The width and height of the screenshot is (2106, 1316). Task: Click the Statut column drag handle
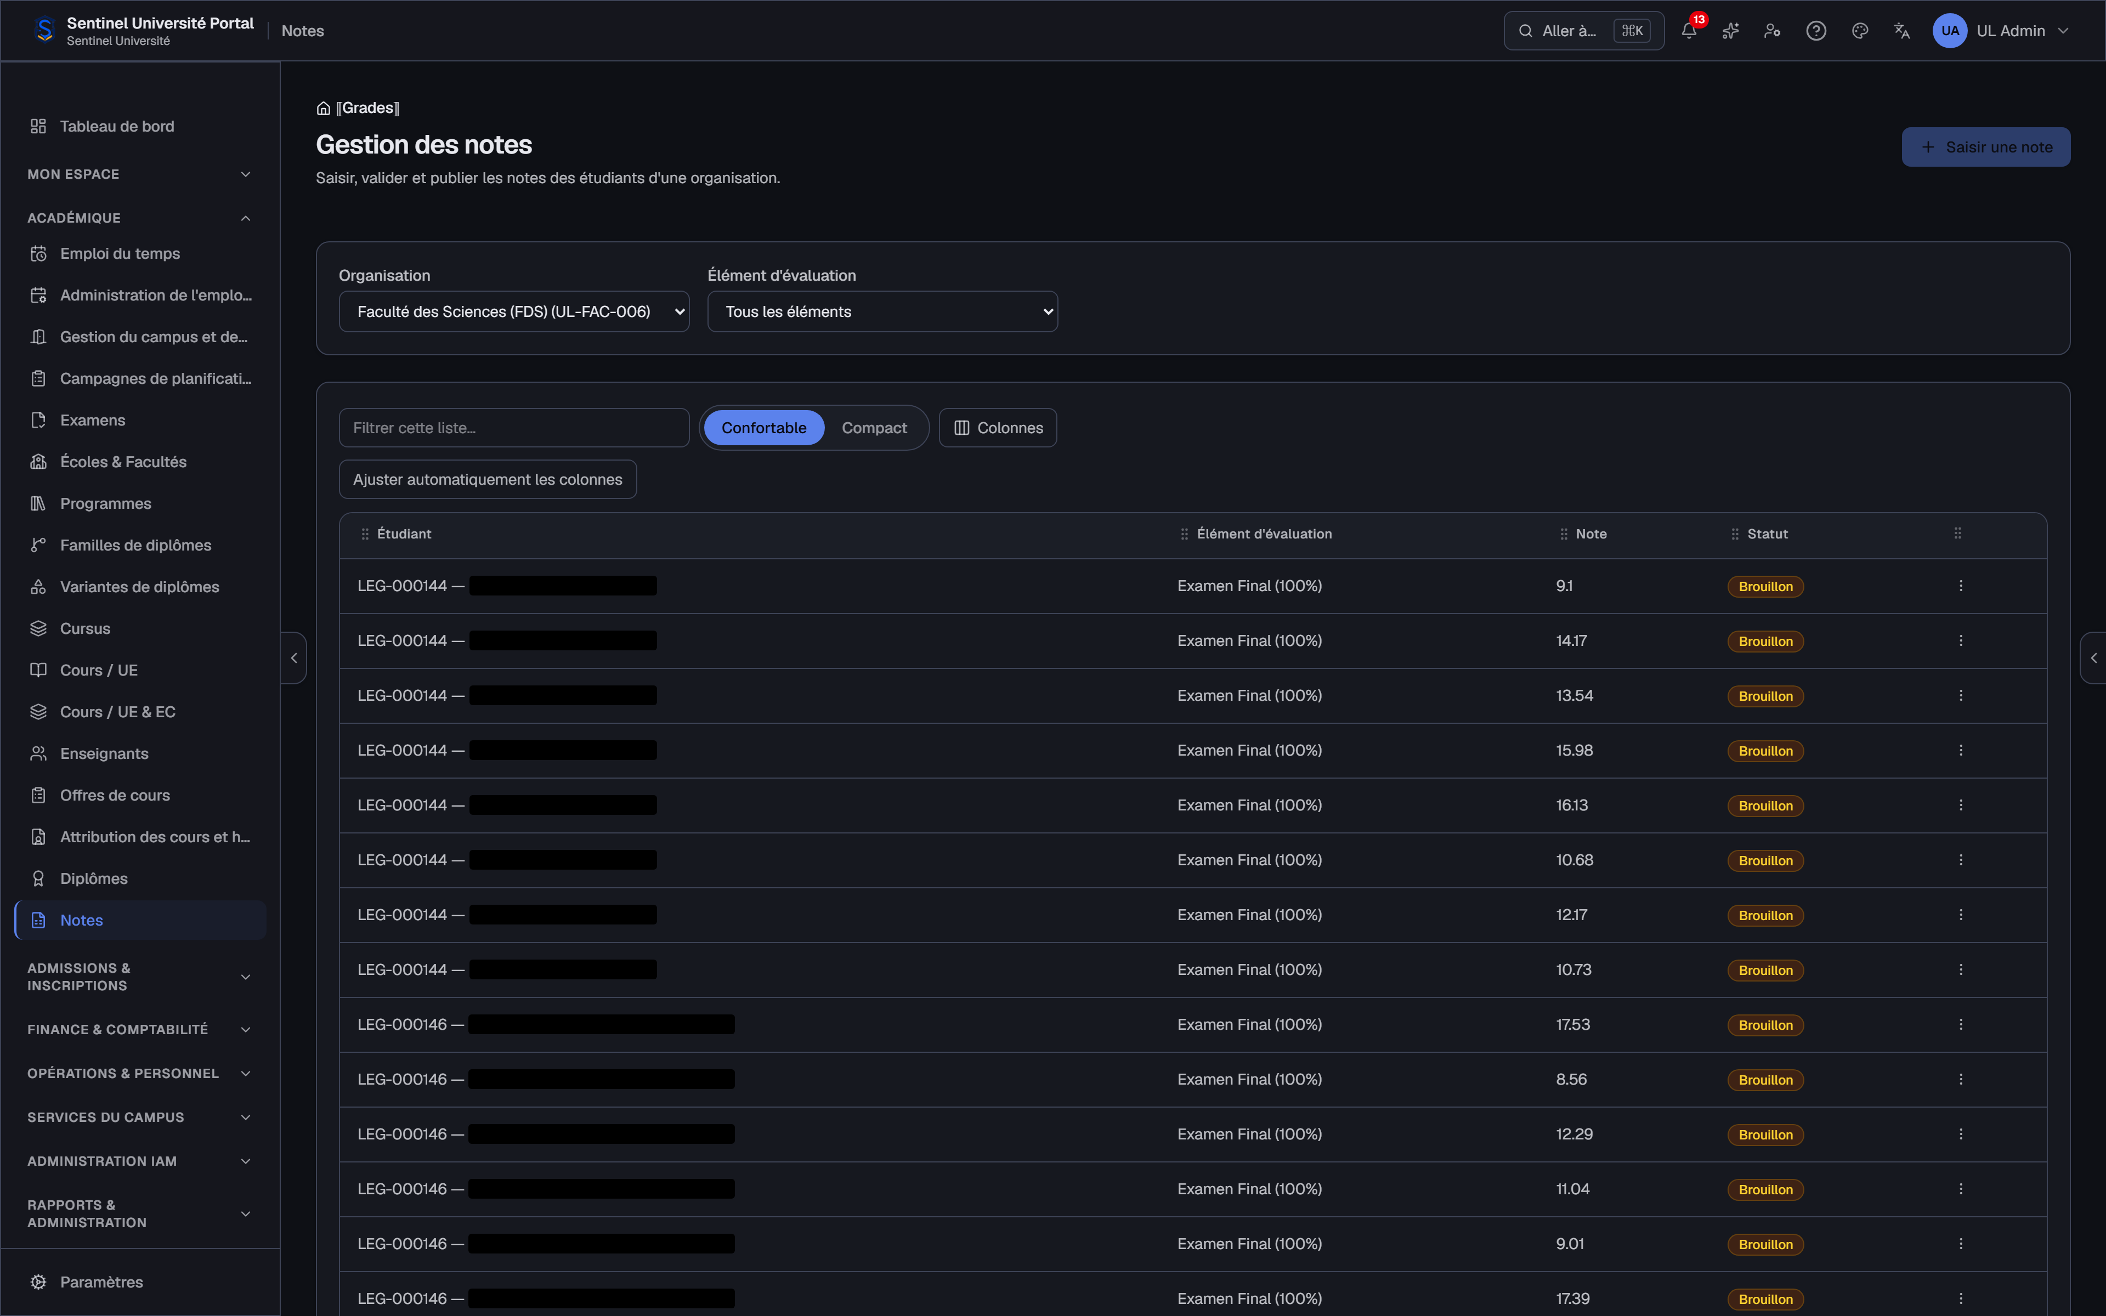tap(1735, 535)
